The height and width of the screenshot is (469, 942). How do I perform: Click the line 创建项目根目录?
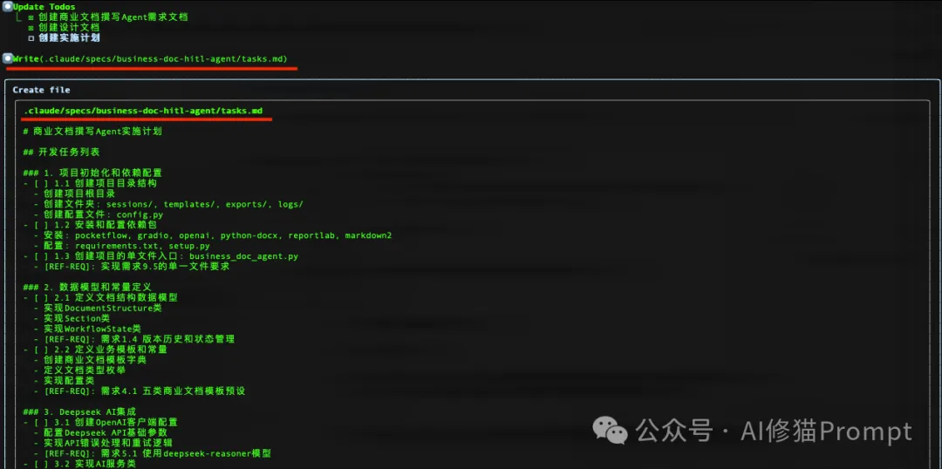(x=74, y=194)
